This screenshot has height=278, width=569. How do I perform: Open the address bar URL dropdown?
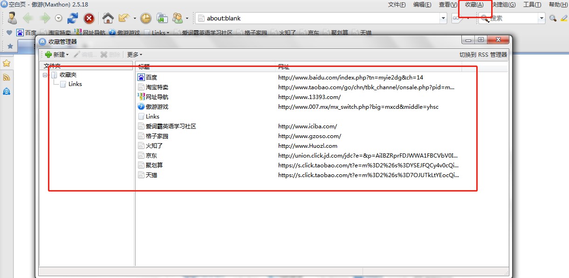[x=444, y=18]
